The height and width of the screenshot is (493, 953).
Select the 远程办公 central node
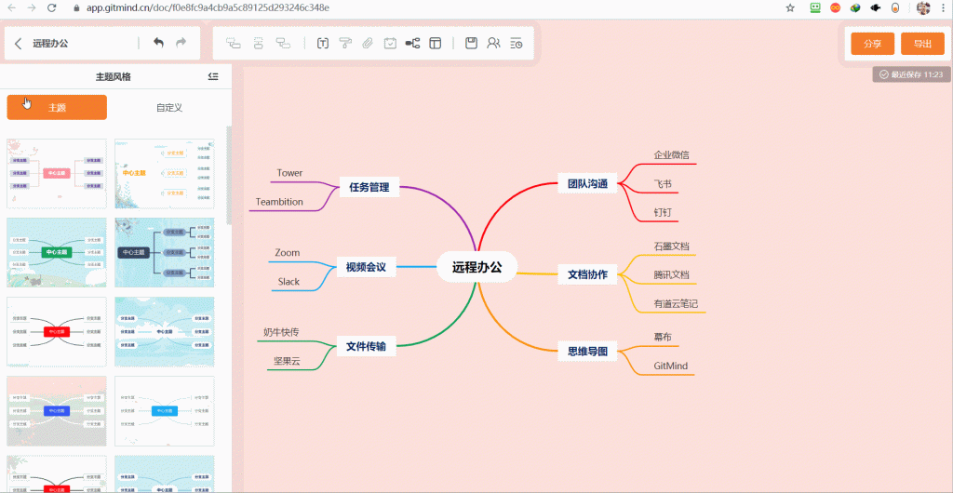tap(476, 267)
